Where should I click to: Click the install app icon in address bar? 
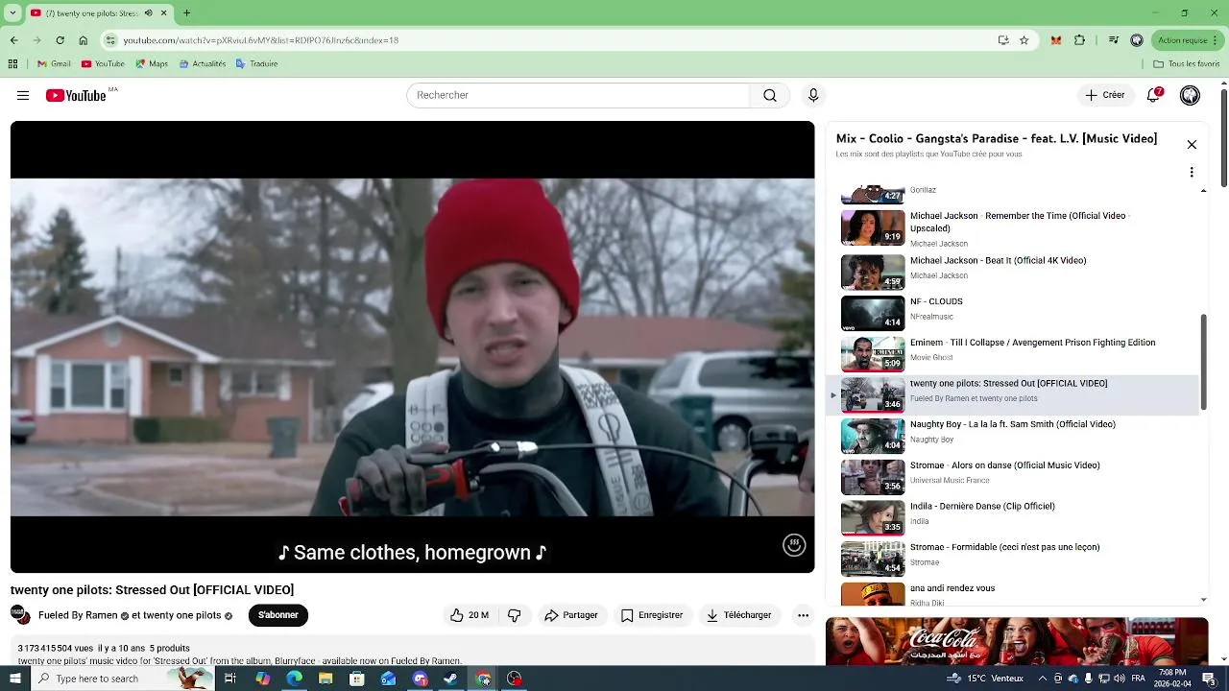click(x=1003, y=40)
